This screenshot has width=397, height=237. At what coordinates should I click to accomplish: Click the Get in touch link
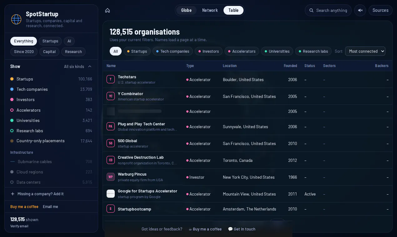point(242,229)
